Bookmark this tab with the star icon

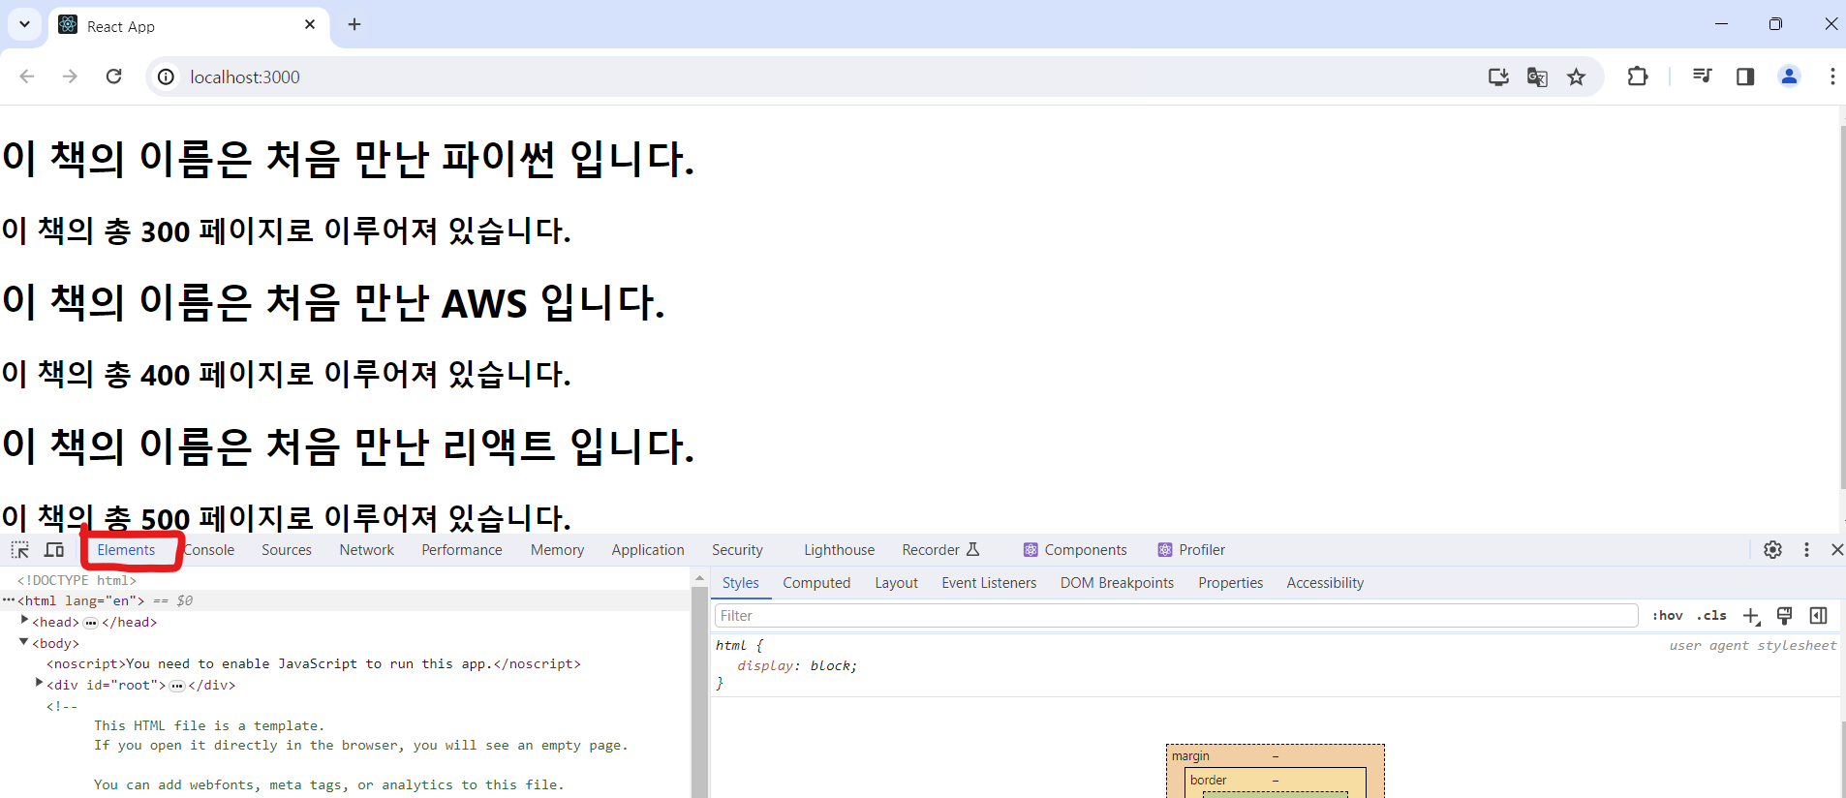point(1577,77)
